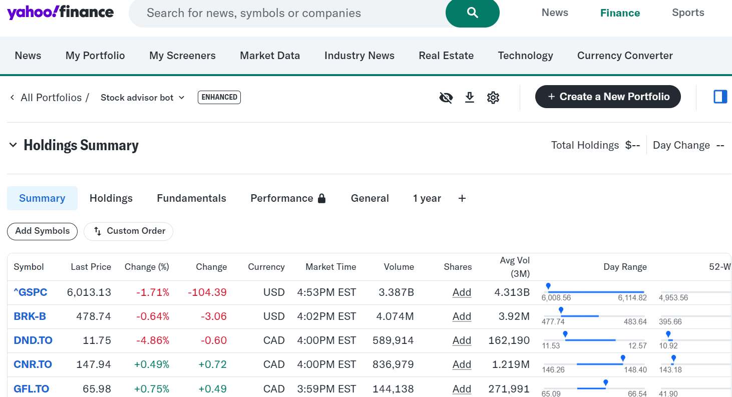
Task: Collapse the Holdings Summary section
Action: click(13, 145)
